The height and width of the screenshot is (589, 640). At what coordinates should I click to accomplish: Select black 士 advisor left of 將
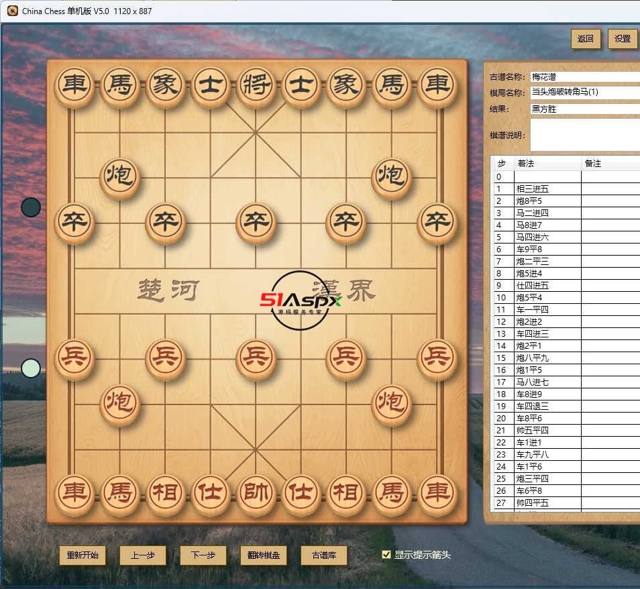210,85
